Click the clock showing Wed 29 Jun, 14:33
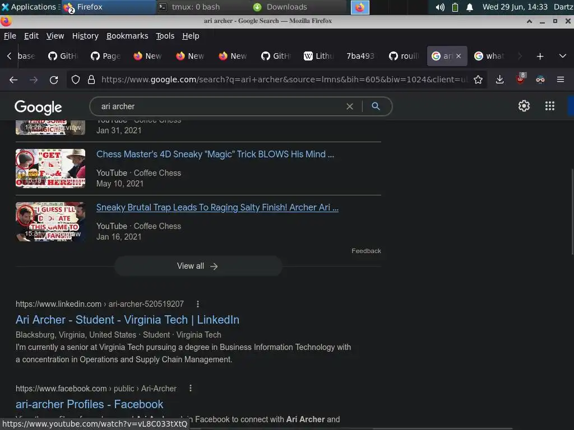 coord(515,7)
